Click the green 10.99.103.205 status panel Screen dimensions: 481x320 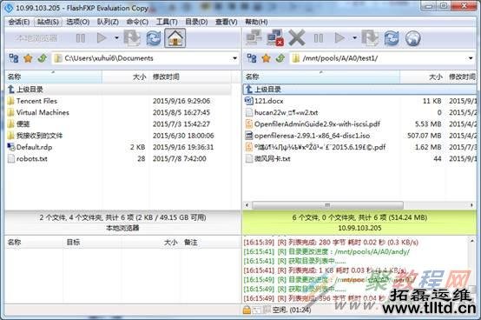click(359, 223)
